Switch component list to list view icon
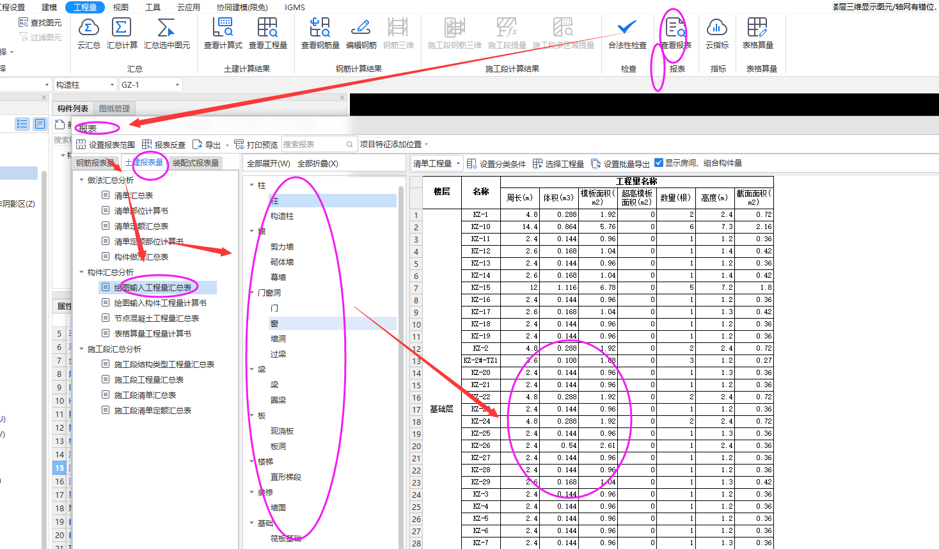The width and height of the screenshot is (939, 549). pos(22,124)
